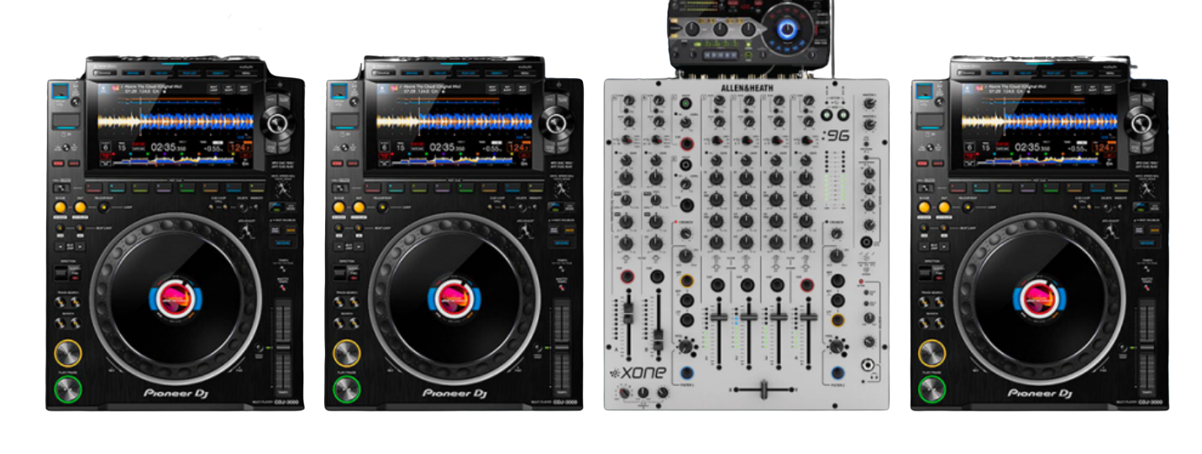The width and height of the screenshot is (1202, 454).
Task: Click channel 4 fader on the Xone mixer
Action: point(809,317)
